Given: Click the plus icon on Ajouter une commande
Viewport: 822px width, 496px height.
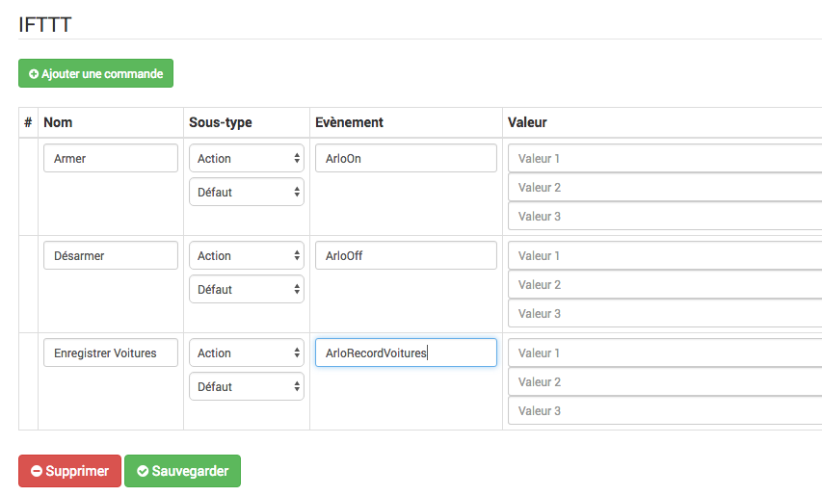Looking at the screenshot, I should coord(34,74).
